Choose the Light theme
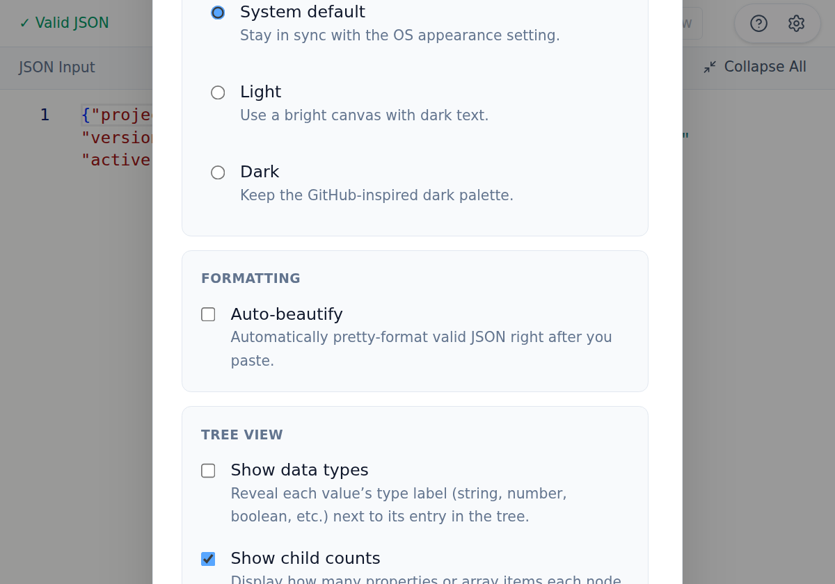This screenshot has height=584, width=835. click(218, 92)
